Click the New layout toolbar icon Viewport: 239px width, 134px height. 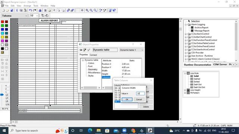pyautogui.click(x=3, y=10)
